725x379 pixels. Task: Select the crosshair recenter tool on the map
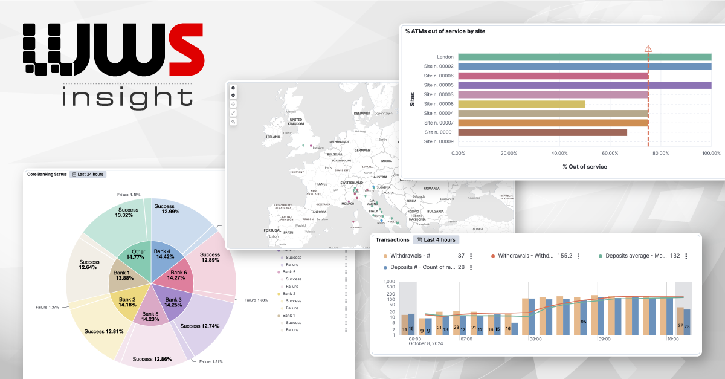point(234,104)
